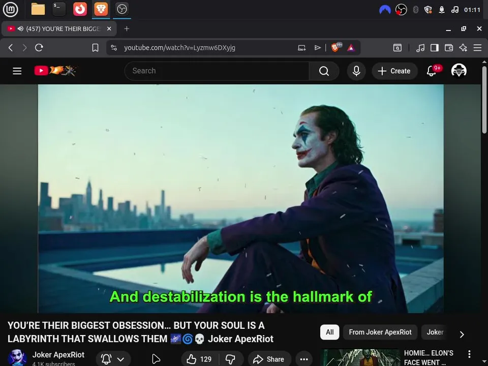
Task: Click the clock showing 01:11
Action: click(x=472, y=10)
